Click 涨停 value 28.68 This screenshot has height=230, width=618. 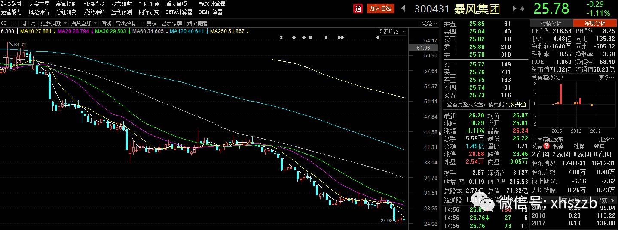[477, 154]
